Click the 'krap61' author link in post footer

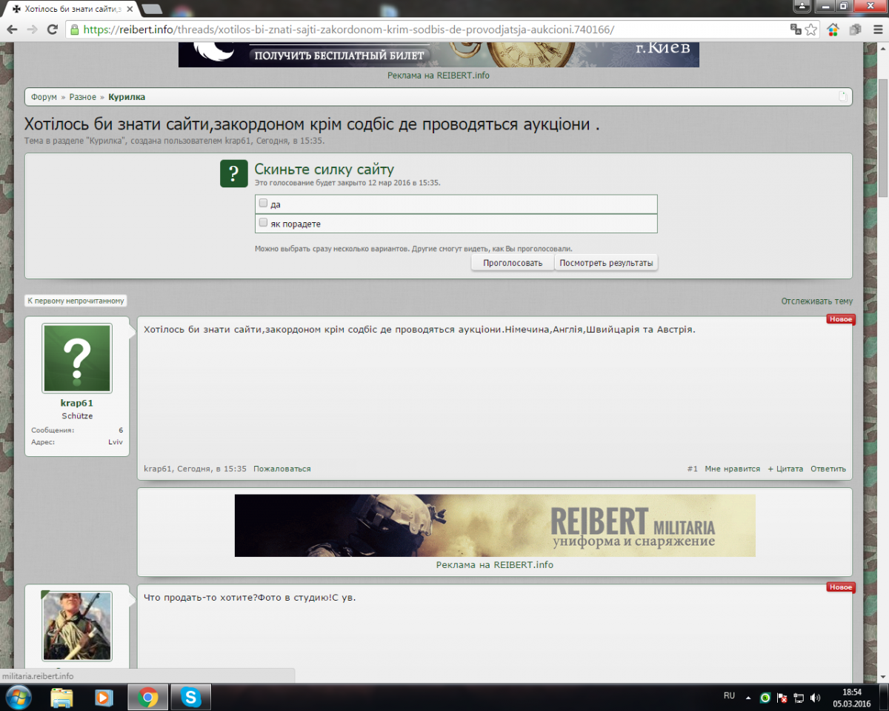(x=158, y=469)
